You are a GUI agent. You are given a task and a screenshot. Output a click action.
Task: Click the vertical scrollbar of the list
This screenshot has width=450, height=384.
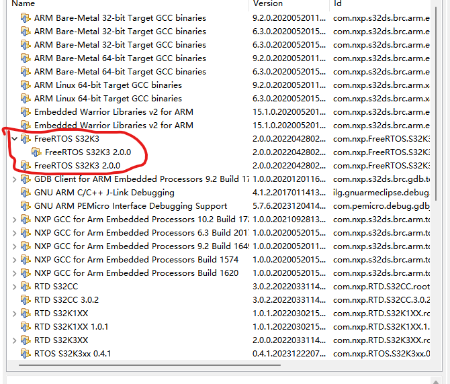pos(436,103)
